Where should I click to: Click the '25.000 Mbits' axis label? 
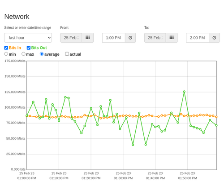coord(16,154)
